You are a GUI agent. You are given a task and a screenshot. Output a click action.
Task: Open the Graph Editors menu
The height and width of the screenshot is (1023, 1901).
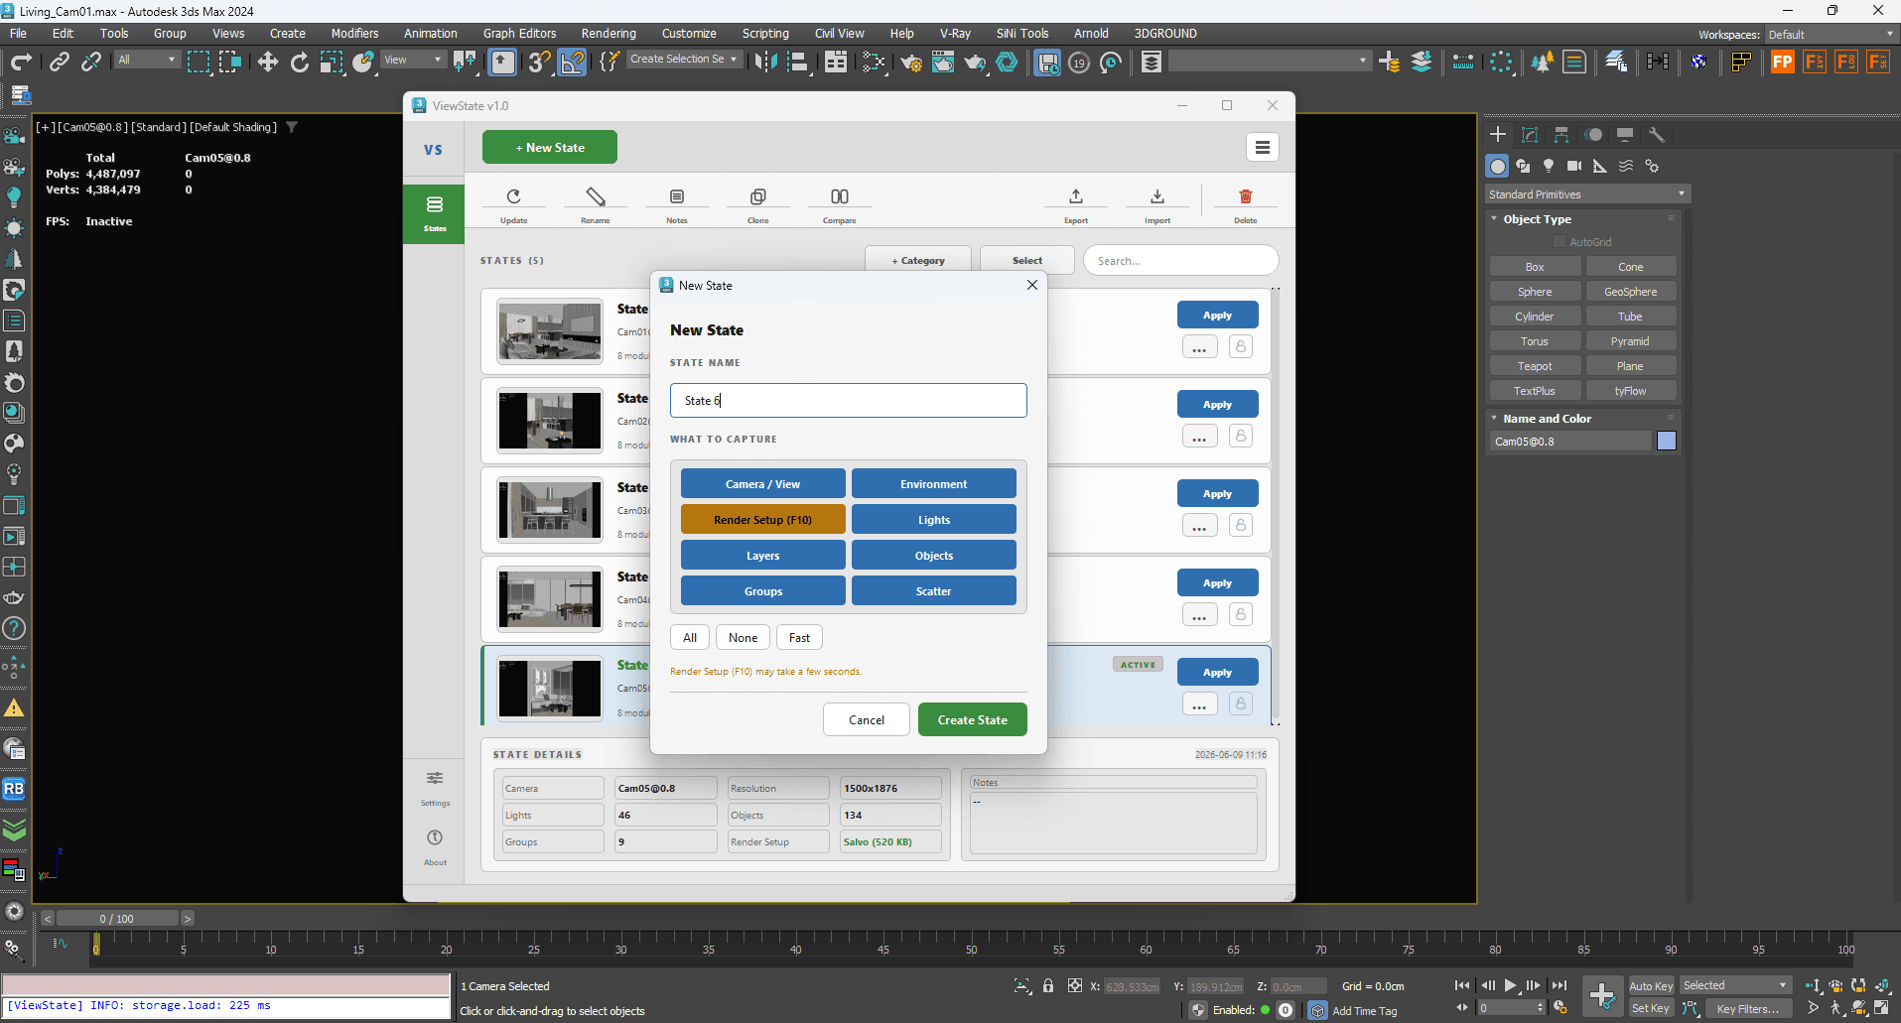coord(519,34)
